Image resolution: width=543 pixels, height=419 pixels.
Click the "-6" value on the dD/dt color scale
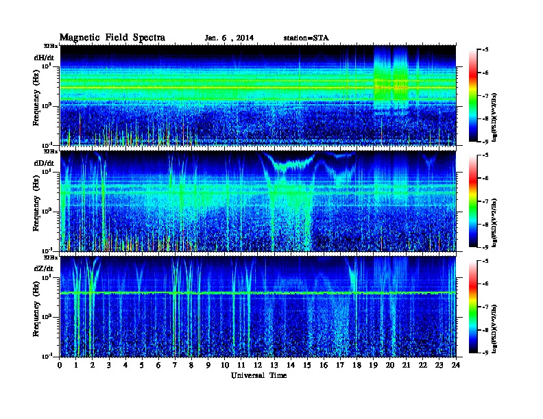point(485,179)
